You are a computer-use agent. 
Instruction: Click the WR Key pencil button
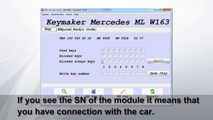tap(123, 93)
